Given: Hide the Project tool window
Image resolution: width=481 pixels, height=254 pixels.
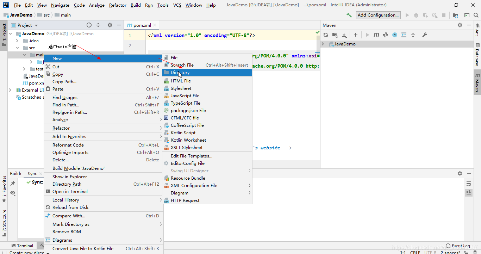Looking at the screenshot, I should [x=119, y=25].
